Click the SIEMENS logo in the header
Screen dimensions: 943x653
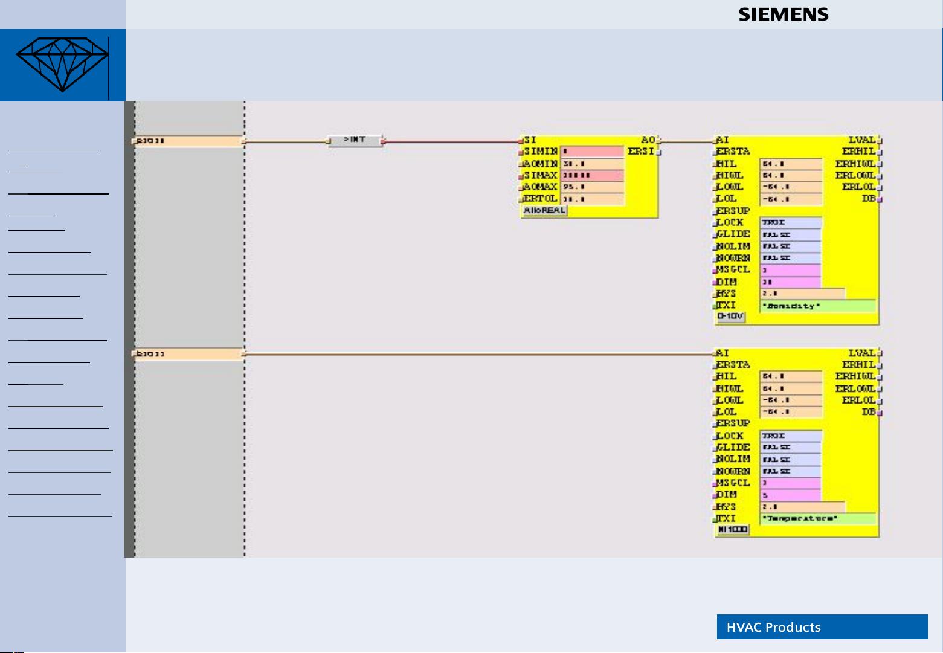[784, 15]
